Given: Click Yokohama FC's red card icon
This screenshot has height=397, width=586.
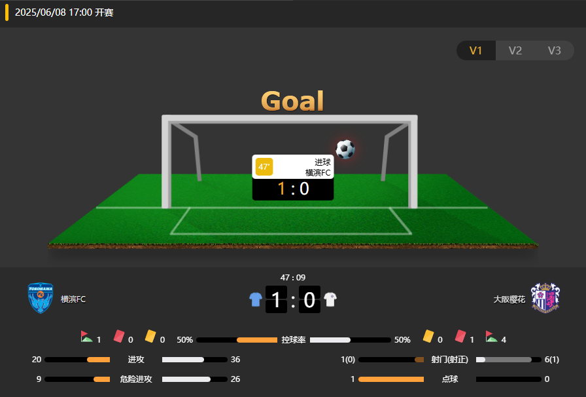Looking at the screenshot, I should click(119, 336).
